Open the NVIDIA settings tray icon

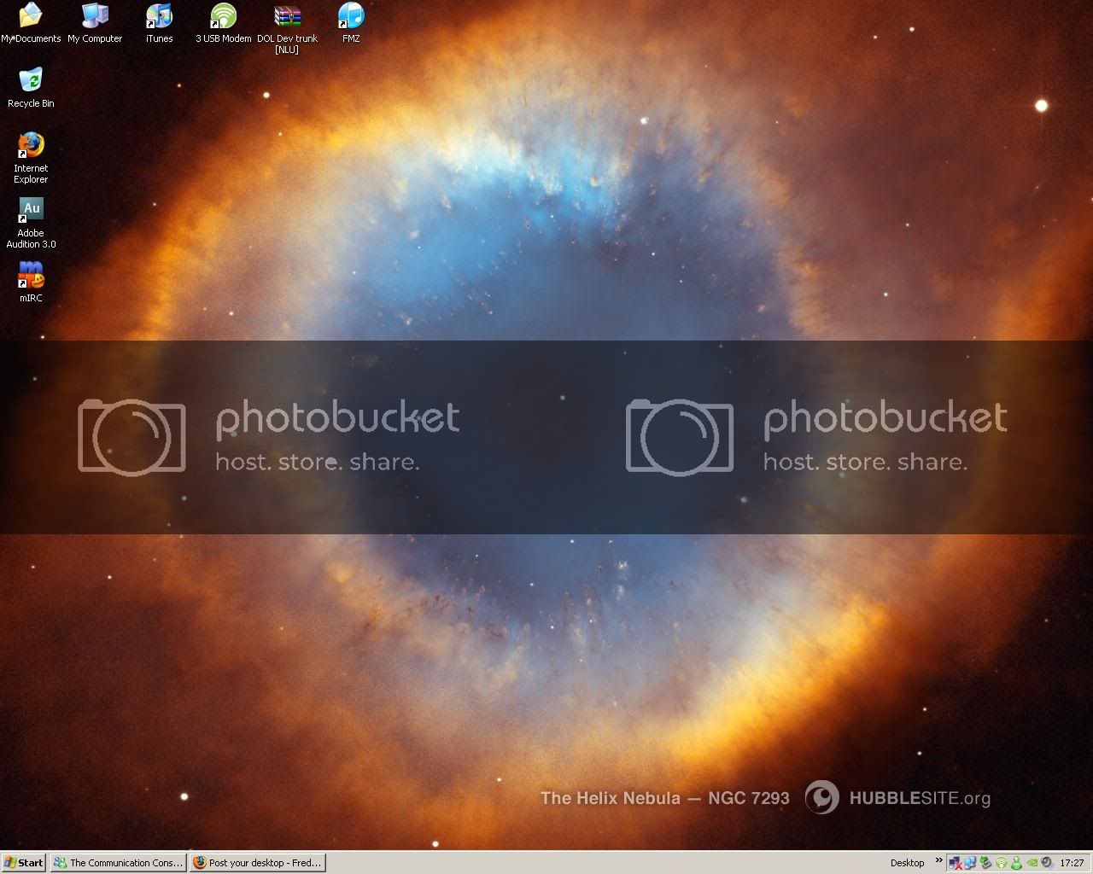click(x=1032, y=863)
